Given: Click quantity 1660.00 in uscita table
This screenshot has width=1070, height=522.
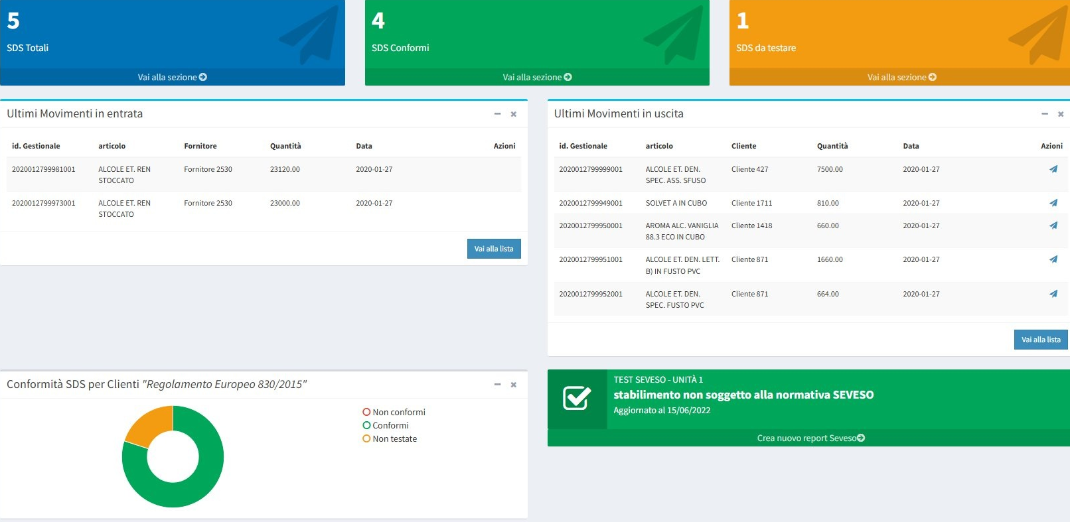Looking at the screenshot, I should click(830, 259).
